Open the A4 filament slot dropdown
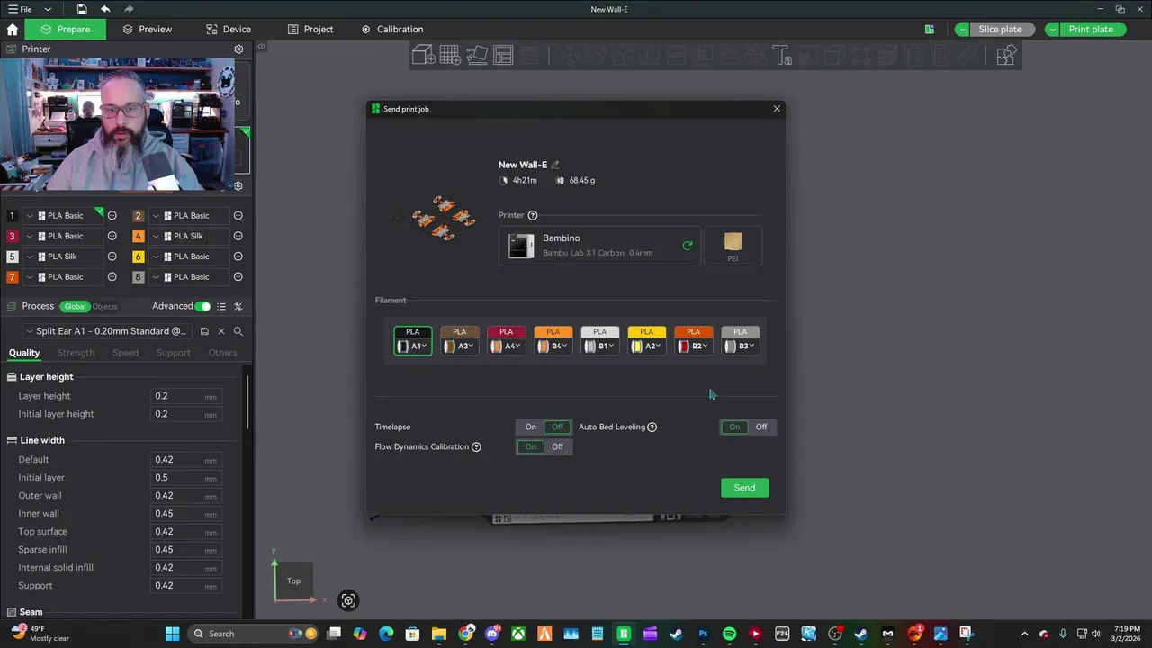 click(507, 346)
